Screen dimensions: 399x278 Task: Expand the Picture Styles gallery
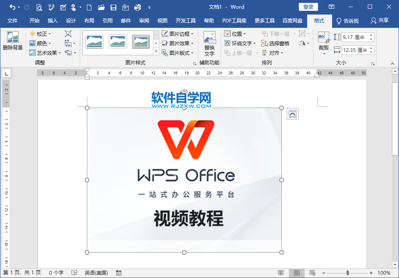[156, 52]
